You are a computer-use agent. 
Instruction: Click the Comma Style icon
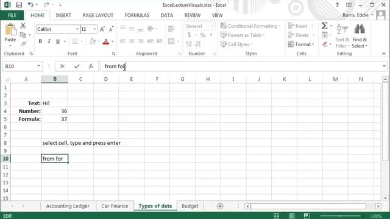211,35
